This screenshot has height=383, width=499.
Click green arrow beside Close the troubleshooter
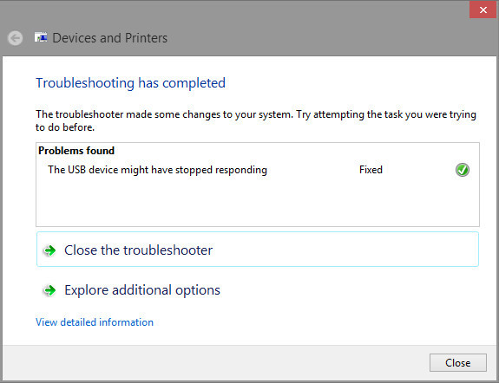click(49, 250)
